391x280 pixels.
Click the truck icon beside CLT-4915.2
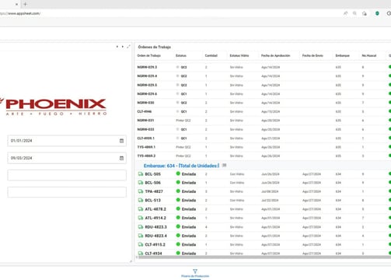(141, 244)
